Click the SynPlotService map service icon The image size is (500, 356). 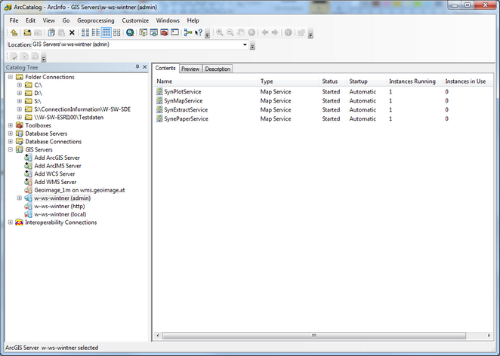click(159, 91)
